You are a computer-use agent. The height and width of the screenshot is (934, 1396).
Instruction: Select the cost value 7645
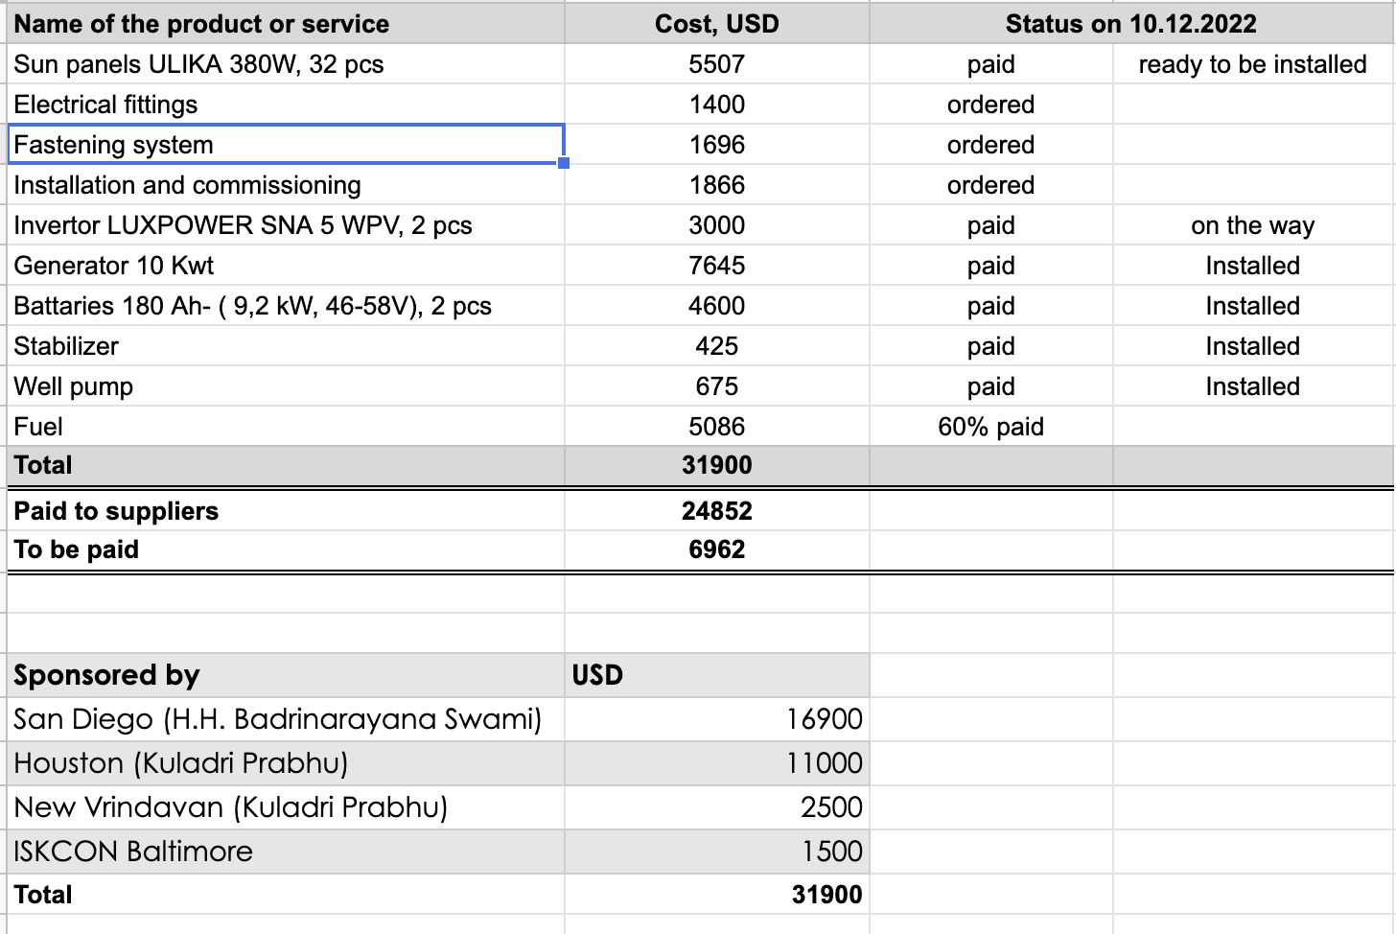[717, 266]
